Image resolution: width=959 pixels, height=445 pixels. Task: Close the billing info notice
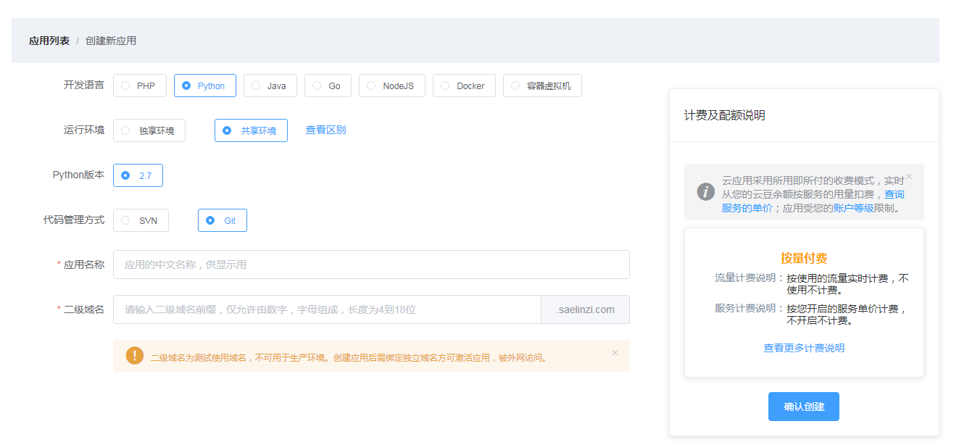tap(909, 176)
